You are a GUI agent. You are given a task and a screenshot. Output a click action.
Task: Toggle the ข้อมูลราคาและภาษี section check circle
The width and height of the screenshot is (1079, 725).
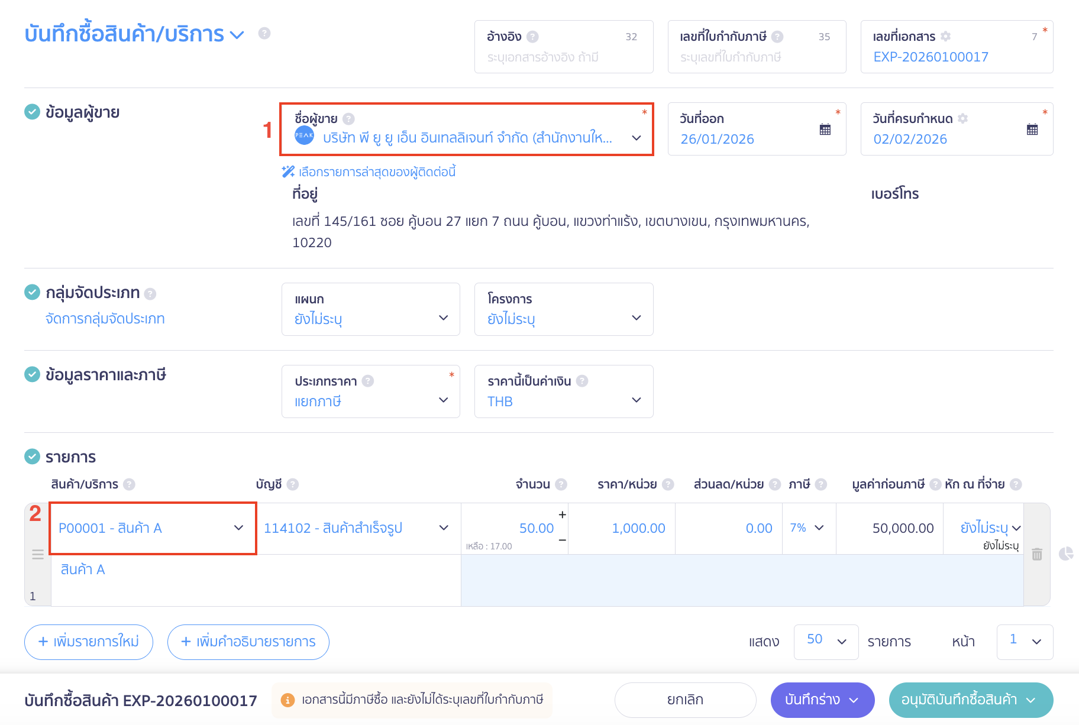pyautogui.click(x=32, y=374)
